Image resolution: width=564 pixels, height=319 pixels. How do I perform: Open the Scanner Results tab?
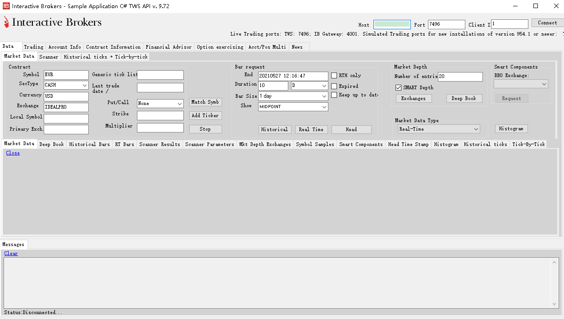coord(159,144)
